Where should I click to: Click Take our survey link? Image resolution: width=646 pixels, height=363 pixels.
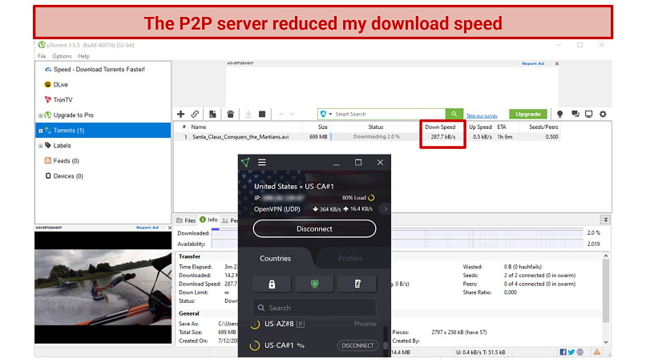tap(482, 115)
